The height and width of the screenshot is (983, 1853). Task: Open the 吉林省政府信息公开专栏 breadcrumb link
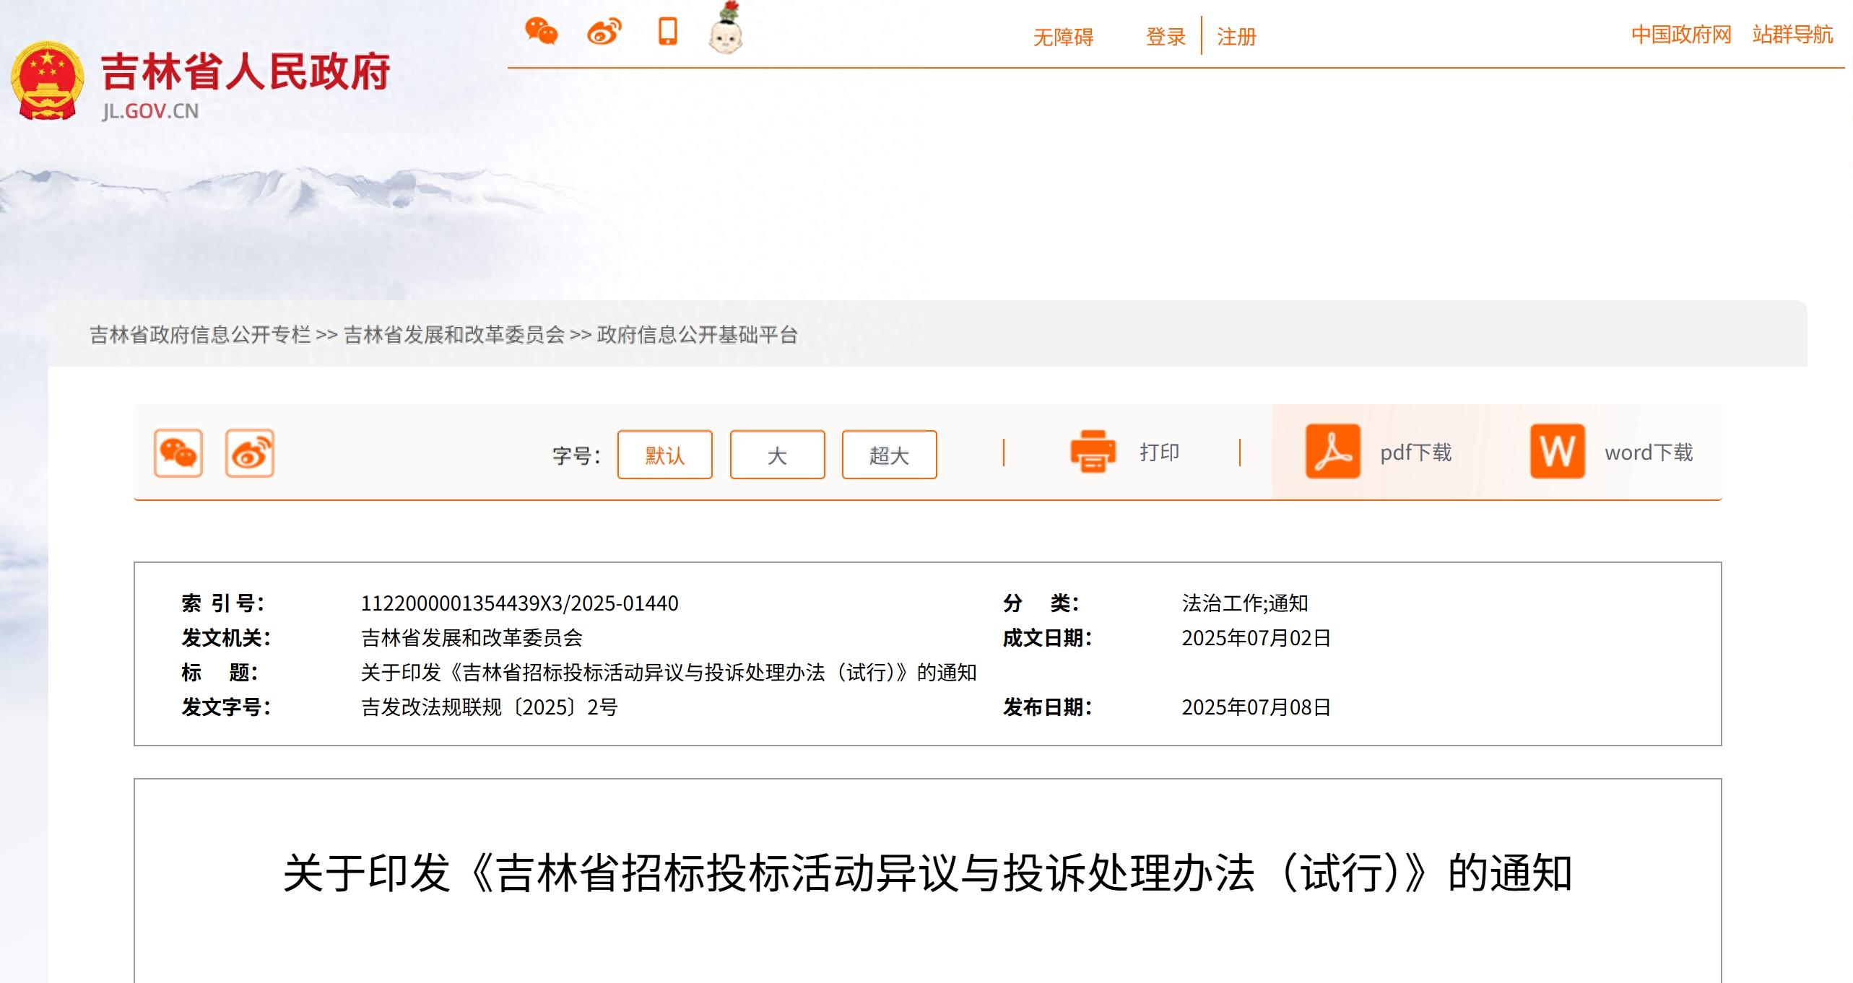coord(201,335)
